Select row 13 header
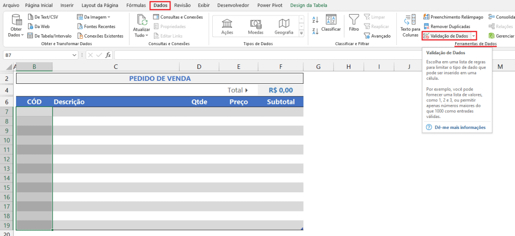This screenshot has height=236, width=515. [x=8, y=169]
